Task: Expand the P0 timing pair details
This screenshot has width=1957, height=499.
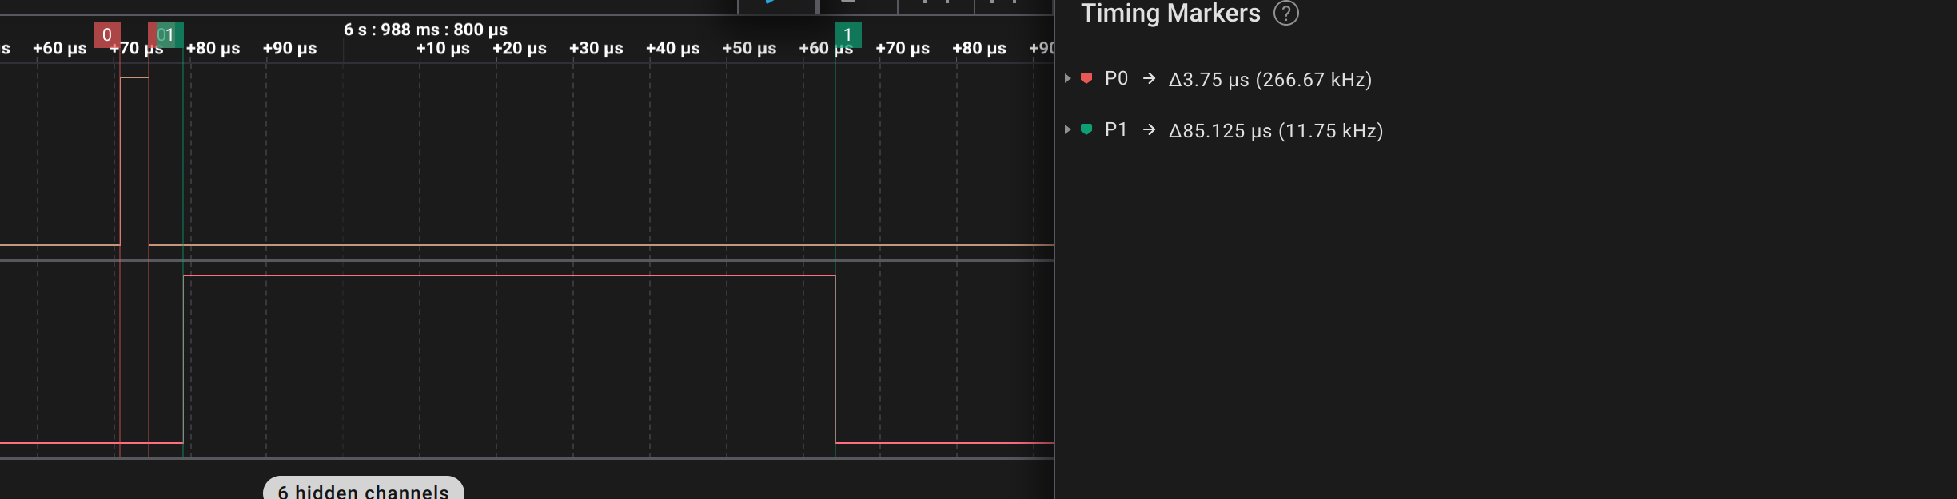Action: pos(1067,78)
